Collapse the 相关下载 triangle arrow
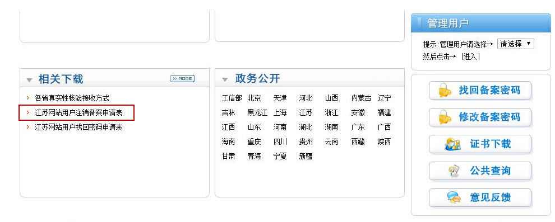Image resolution: width=555 pixels, height=222 pixels. (29, 80)
